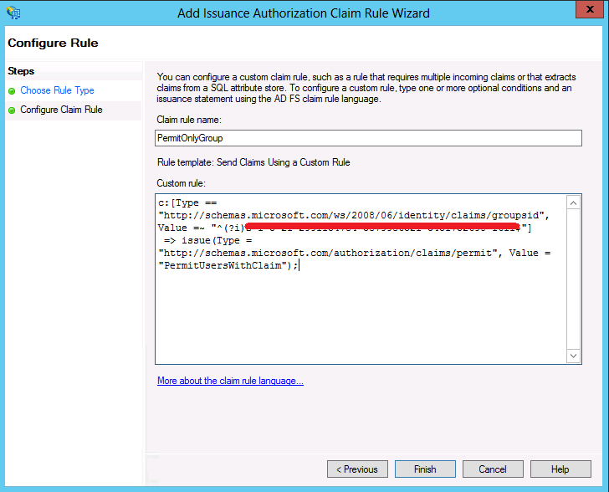The image size is (609, 492).
Task: Open More about the claim rule language
Action: click(x=230, y=382)
